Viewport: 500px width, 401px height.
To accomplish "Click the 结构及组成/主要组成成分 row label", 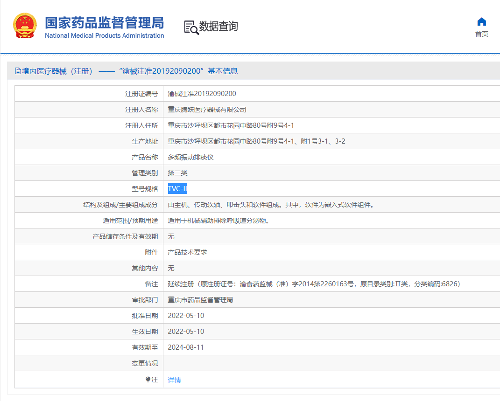I will pyautogui.click(x=120, y=205).
